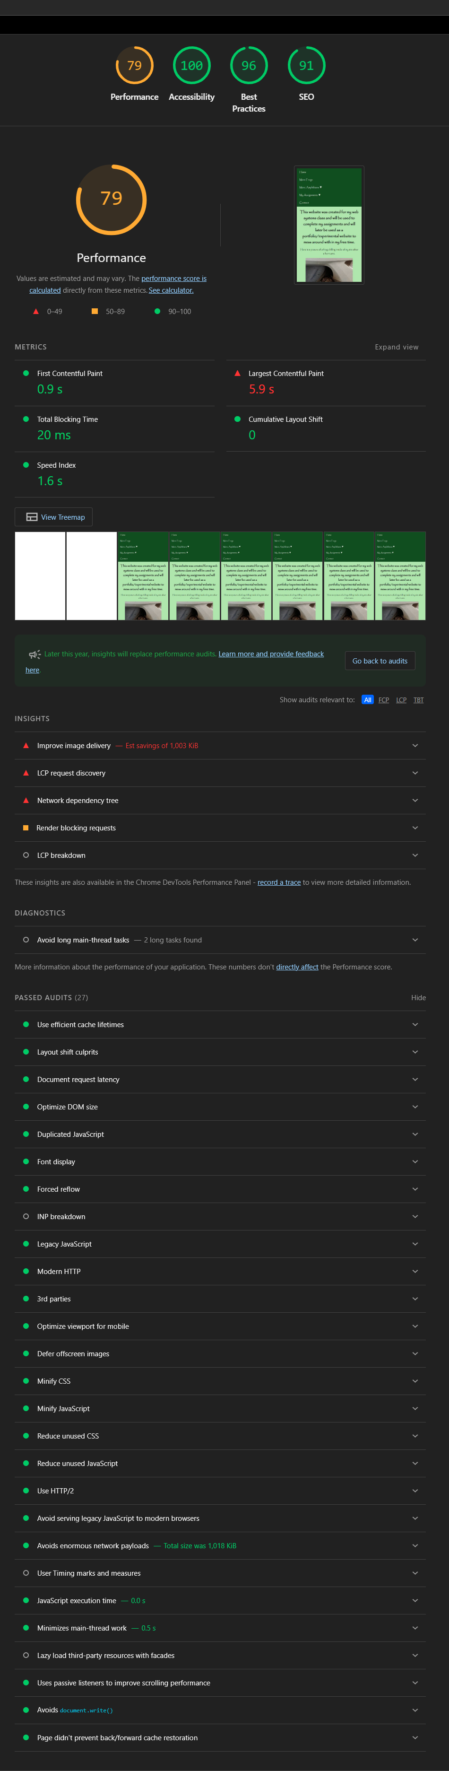Open the See calculator link

tap(171, 290)
